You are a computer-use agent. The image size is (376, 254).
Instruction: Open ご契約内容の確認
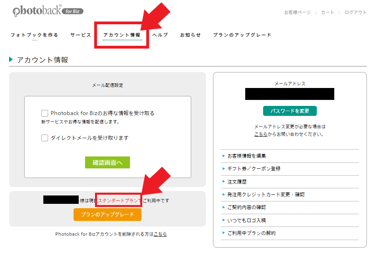290,207
